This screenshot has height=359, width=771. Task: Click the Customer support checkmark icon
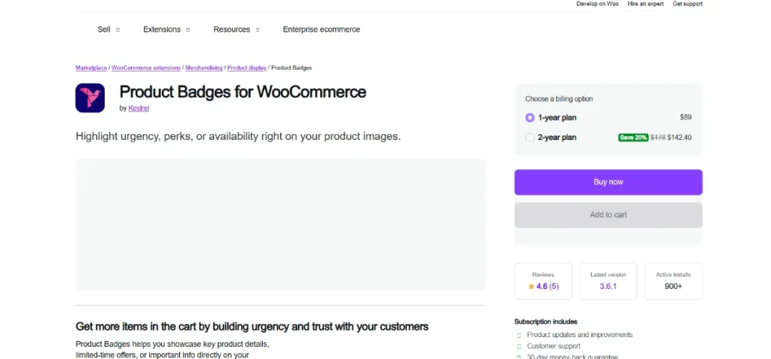point(519,346)
